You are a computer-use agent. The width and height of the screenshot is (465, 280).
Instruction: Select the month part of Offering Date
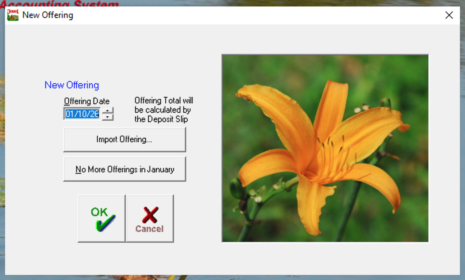tap(69, 114)
